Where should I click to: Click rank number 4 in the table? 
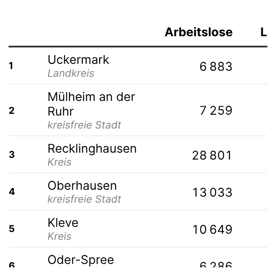pos(12,191)
